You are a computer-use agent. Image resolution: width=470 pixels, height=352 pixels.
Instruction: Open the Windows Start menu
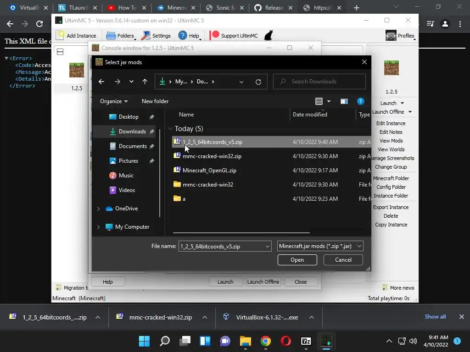[x=144, y=341]
